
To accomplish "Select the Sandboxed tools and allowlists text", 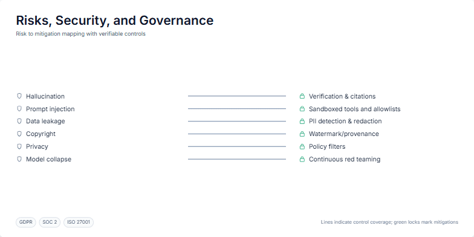I will click(354, 109).
